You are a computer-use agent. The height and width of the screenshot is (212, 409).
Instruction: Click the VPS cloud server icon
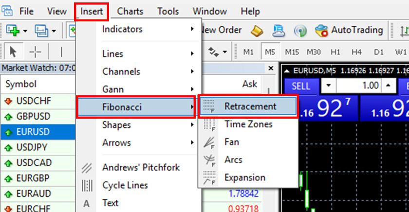(279, 30)
